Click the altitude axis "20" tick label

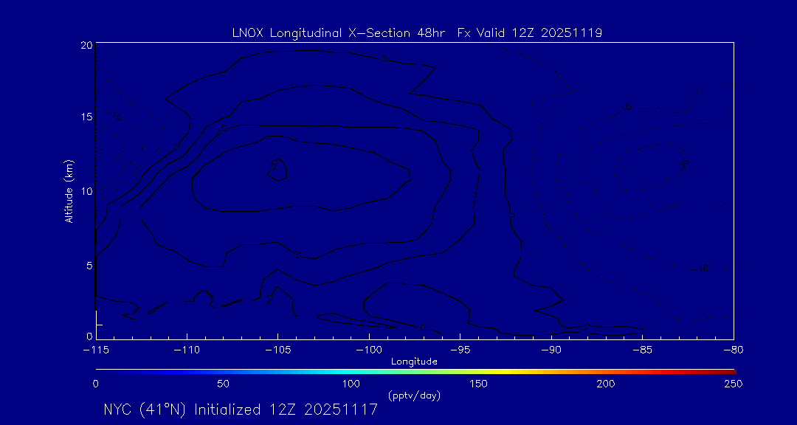(86, 45)
